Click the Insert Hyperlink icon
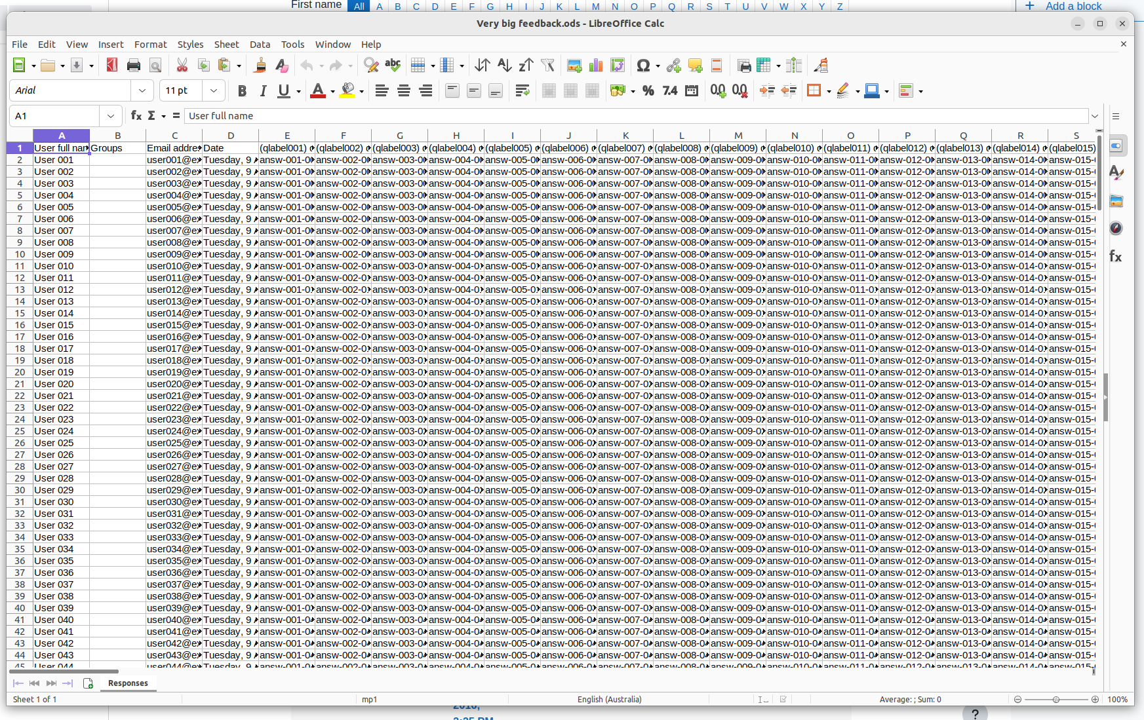Viewport: 1144px width, 720px height. pos(673,66)
